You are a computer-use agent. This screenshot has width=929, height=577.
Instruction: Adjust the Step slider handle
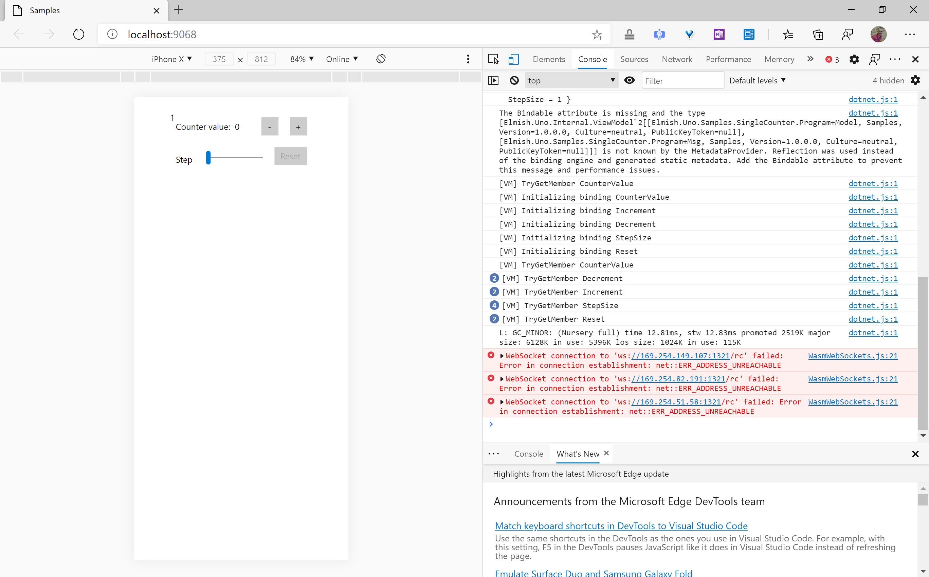209,157
